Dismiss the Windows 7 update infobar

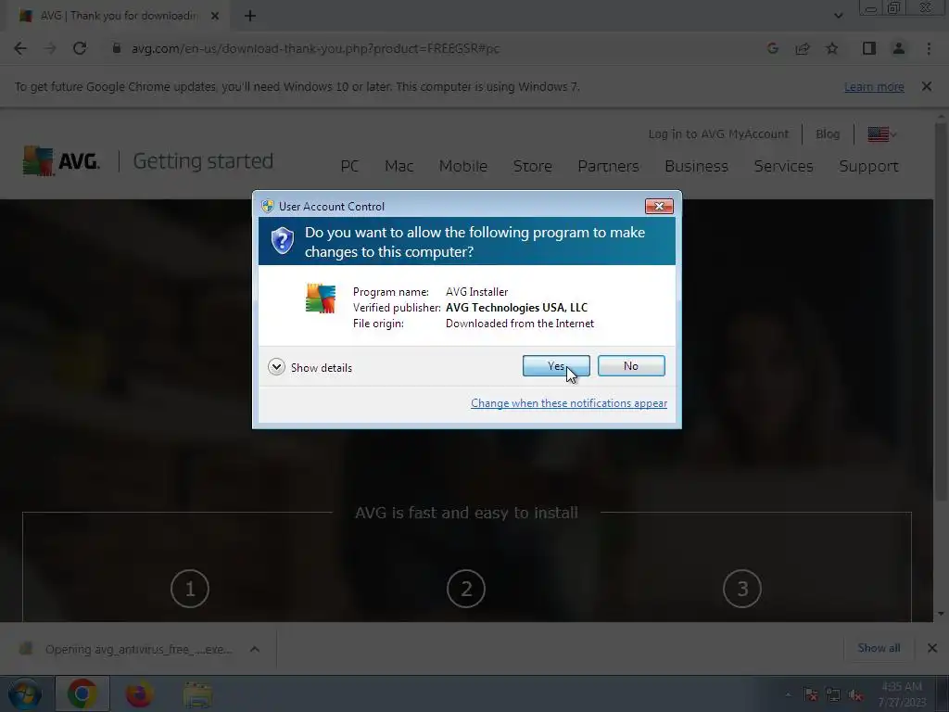tap(927, 86)
